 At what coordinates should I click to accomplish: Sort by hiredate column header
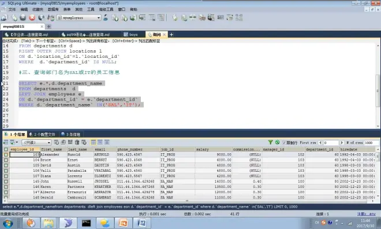coord(357,149)
